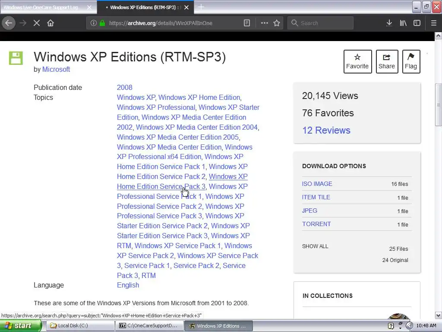Viewport: 442px width, 332px height.
Task: Click the vertical scrollbar thumb
Action: pyautogui.click(x=438, y=105)
